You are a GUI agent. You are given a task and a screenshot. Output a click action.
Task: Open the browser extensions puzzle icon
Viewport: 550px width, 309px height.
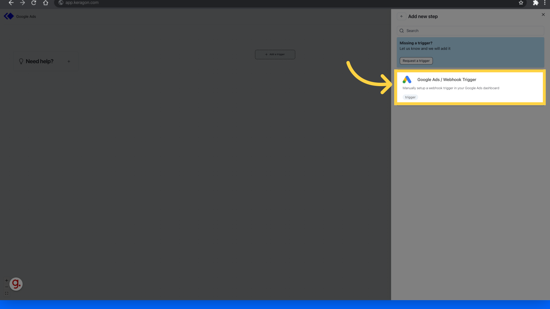(535, 3)
